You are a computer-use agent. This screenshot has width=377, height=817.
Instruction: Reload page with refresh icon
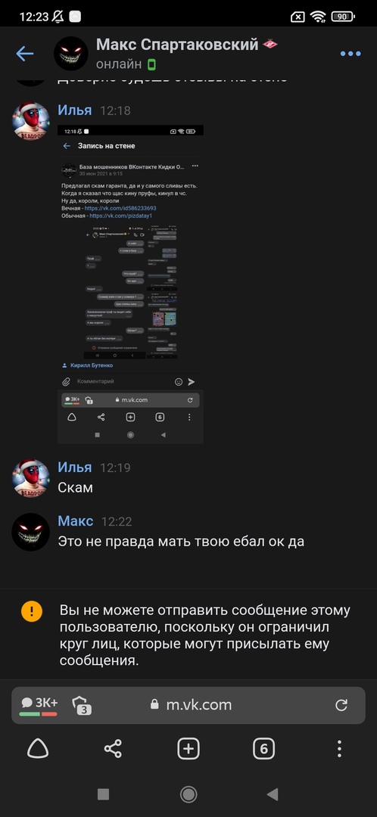point(341,705)
